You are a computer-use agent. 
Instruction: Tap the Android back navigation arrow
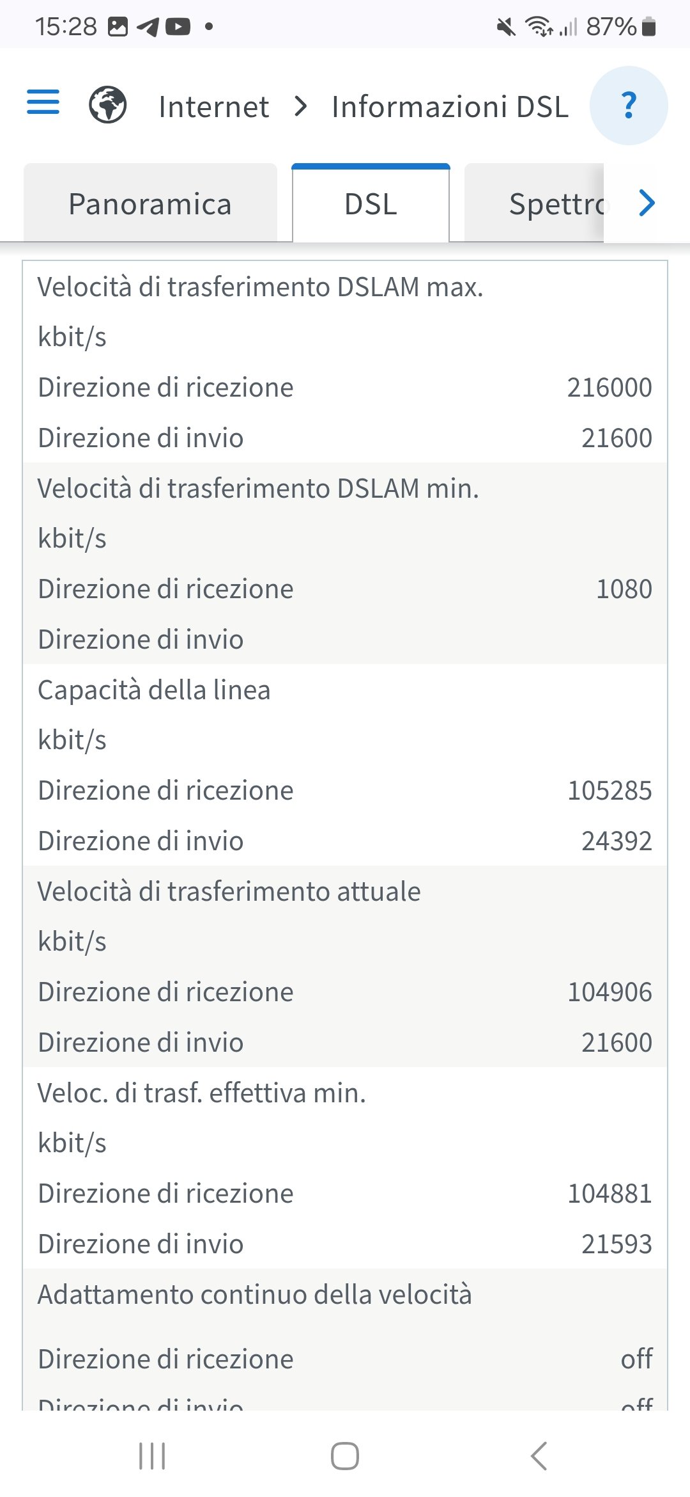click(539, 1456)
